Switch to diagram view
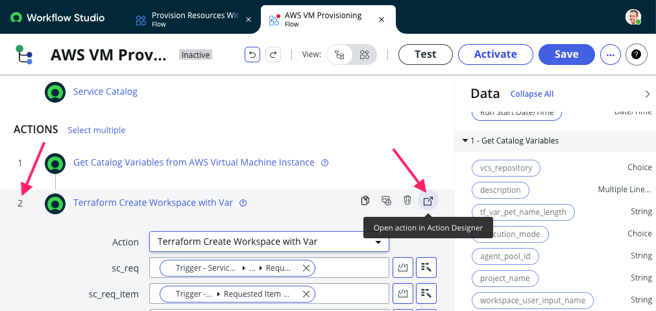The width and height of the screenshot is (656, 311). click(x=365, y=55)
